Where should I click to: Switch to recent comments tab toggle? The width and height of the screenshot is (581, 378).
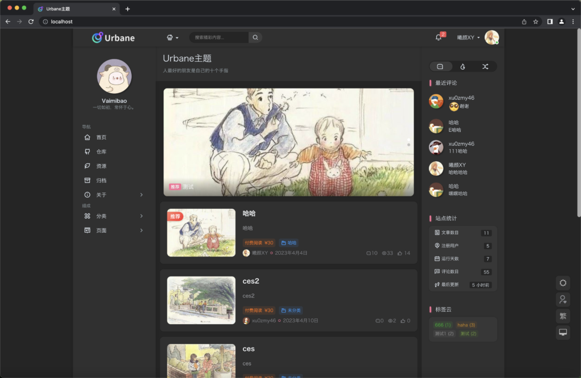[x=440, y=66]
